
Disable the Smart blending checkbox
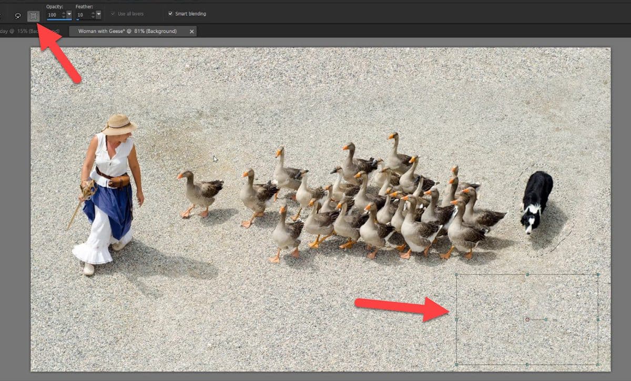170,14
